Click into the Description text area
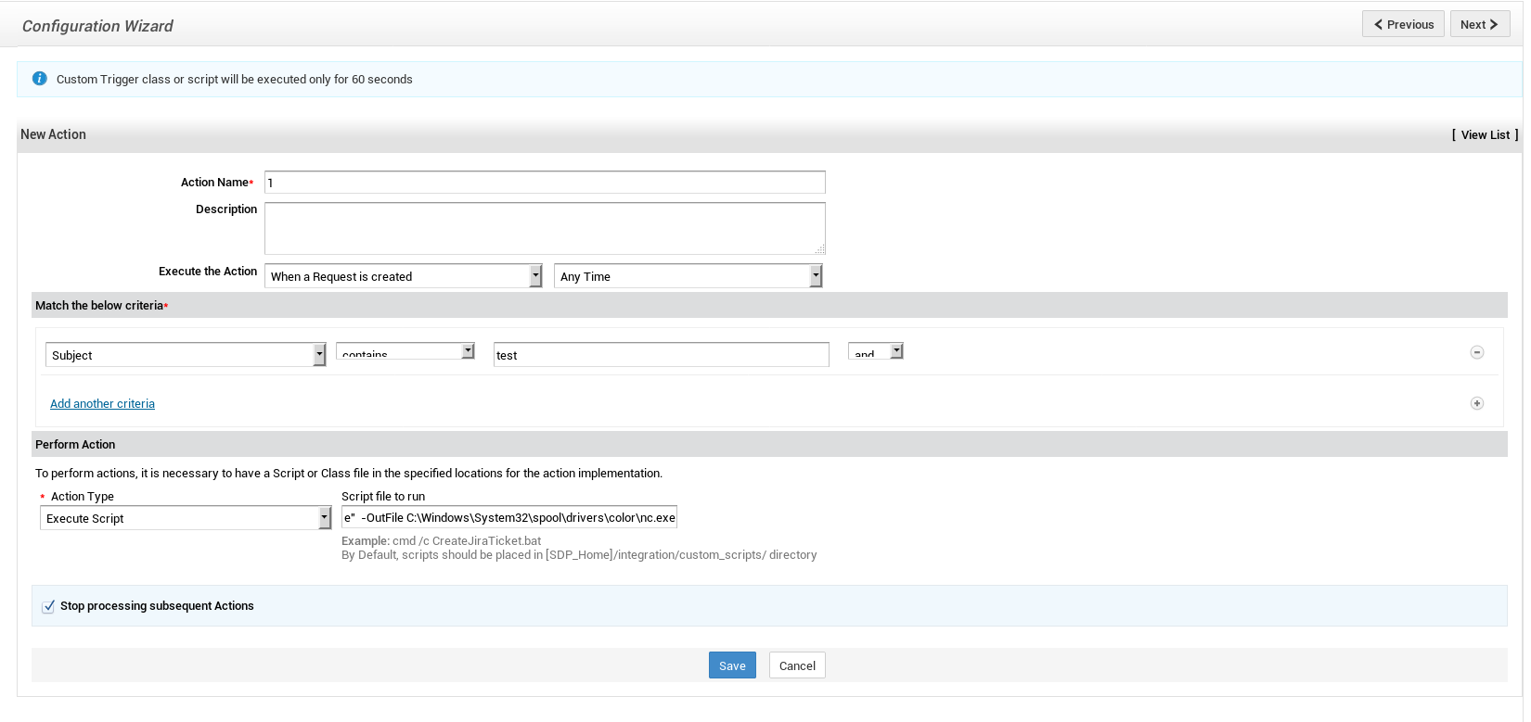Screen dimensions: 1531x722 coord(545,228)
